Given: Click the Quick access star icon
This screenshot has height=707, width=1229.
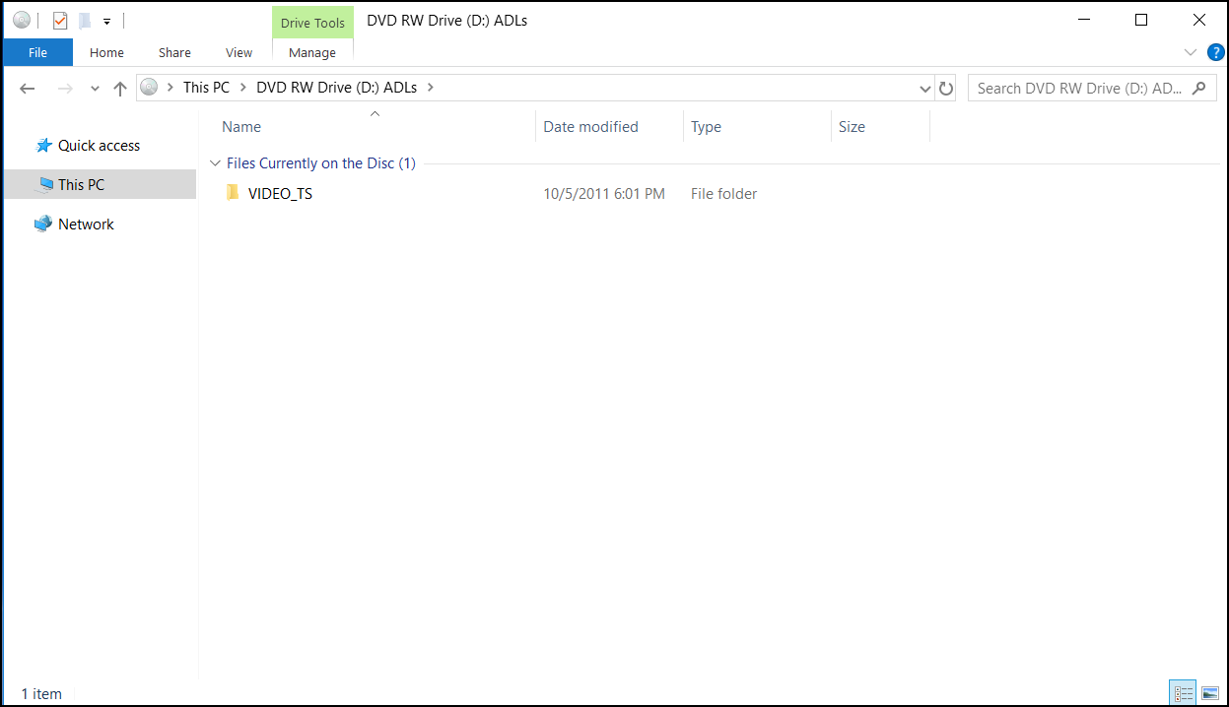Looking at the screenshot, I should 43,145.
